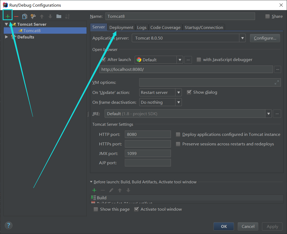Expand the Defaults tree node
Image resolution: width=287 pixels, height=234 pixels.
[x=6, y=37]
